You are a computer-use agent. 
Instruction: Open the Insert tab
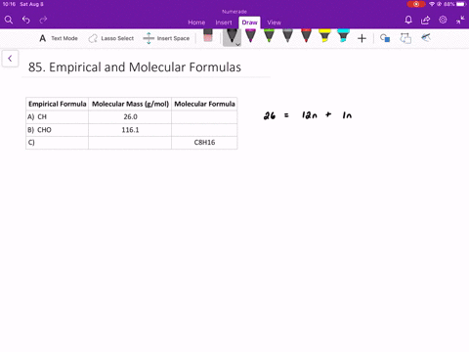point(224,22)
